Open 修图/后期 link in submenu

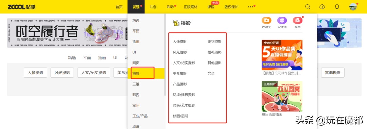click(180, 116)
